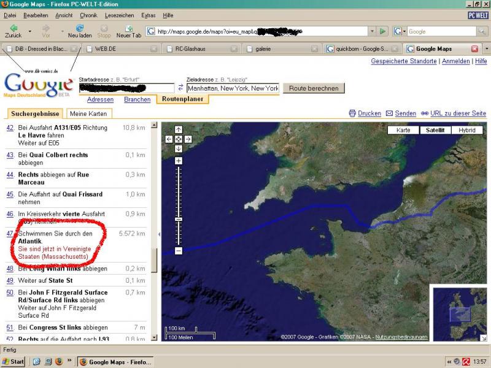Switch map view to Hybrid
This screenshot has height=368, width=491.
(466, 130)
